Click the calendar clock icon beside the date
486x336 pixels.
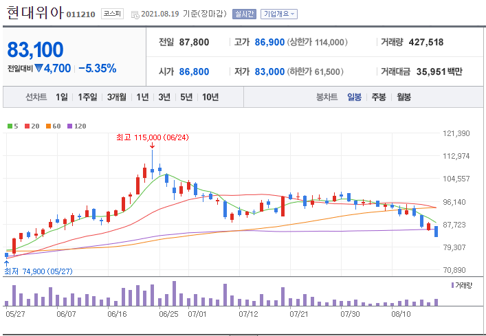[135, 14]
